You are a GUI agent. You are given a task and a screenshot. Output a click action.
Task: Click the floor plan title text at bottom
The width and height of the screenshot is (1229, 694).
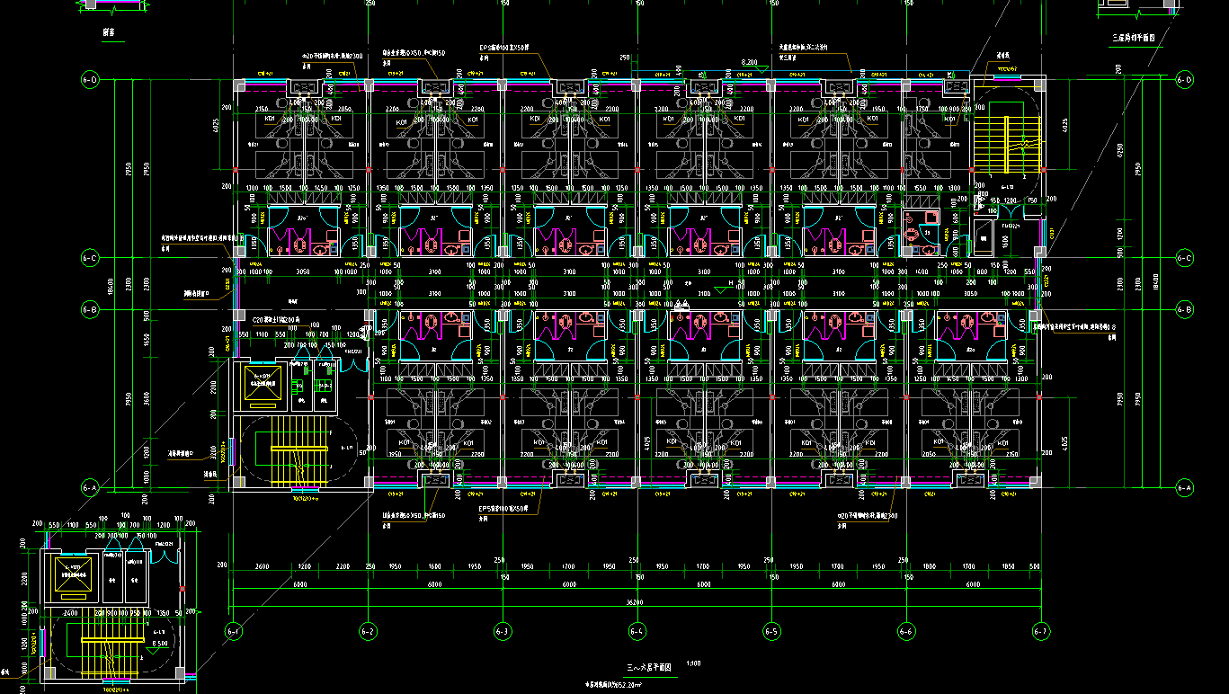pyautogui.click(x=649, y=668)
